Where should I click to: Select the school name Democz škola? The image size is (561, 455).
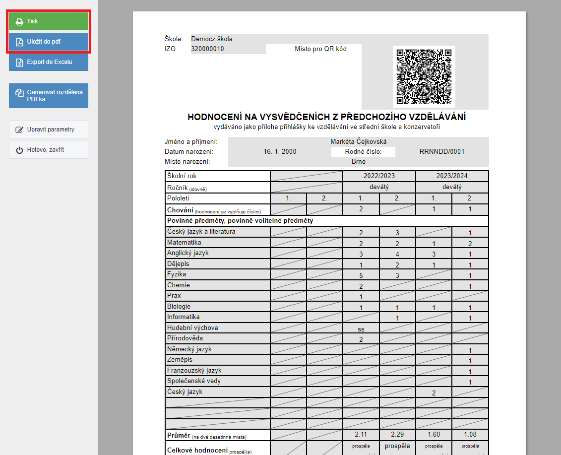pos(212,39)
